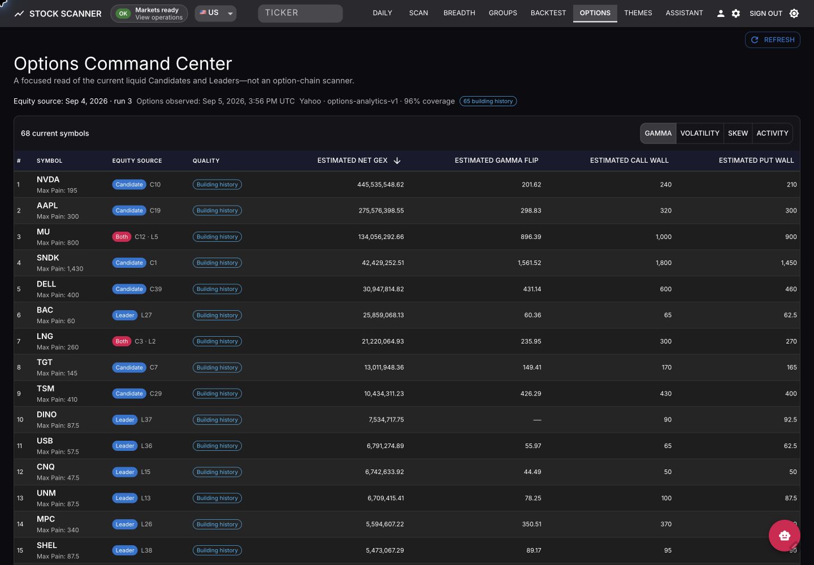
Task: Click NVDA net GEX value 445,535,548.62
Action: [x=380, y=185]
